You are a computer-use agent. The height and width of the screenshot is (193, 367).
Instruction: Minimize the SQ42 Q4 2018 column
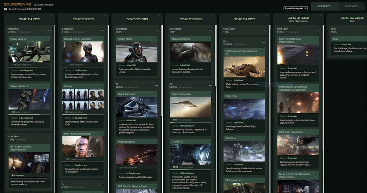pyautogui.click(x=52, y=15)
